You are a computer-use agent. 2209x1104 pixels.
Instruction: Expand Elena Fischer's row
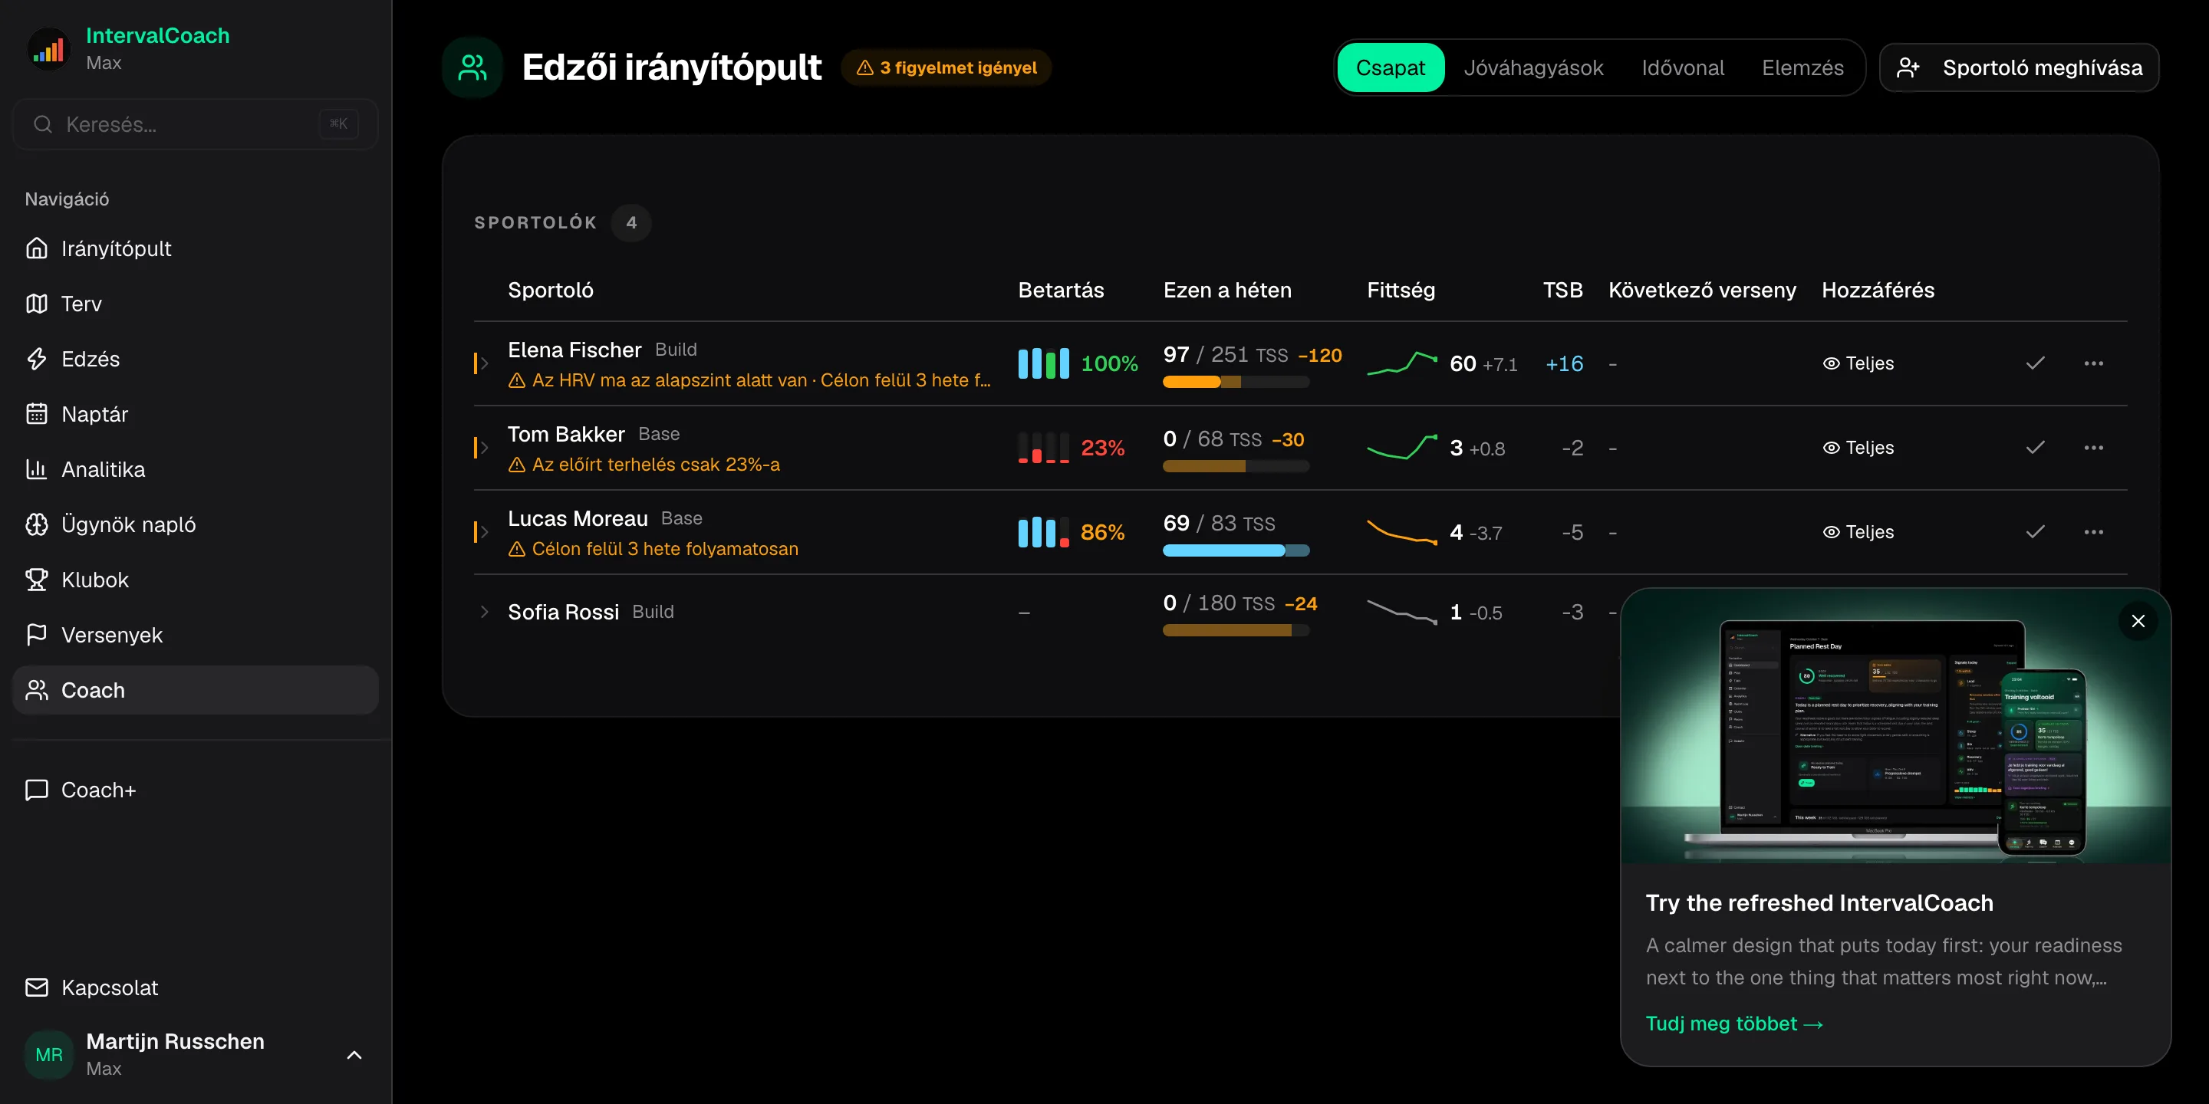point(484,363)
